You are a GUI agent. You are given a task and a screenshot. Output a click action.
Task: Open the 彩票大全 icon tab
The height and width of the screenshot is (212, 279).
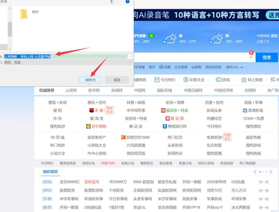tap(194, 80)
